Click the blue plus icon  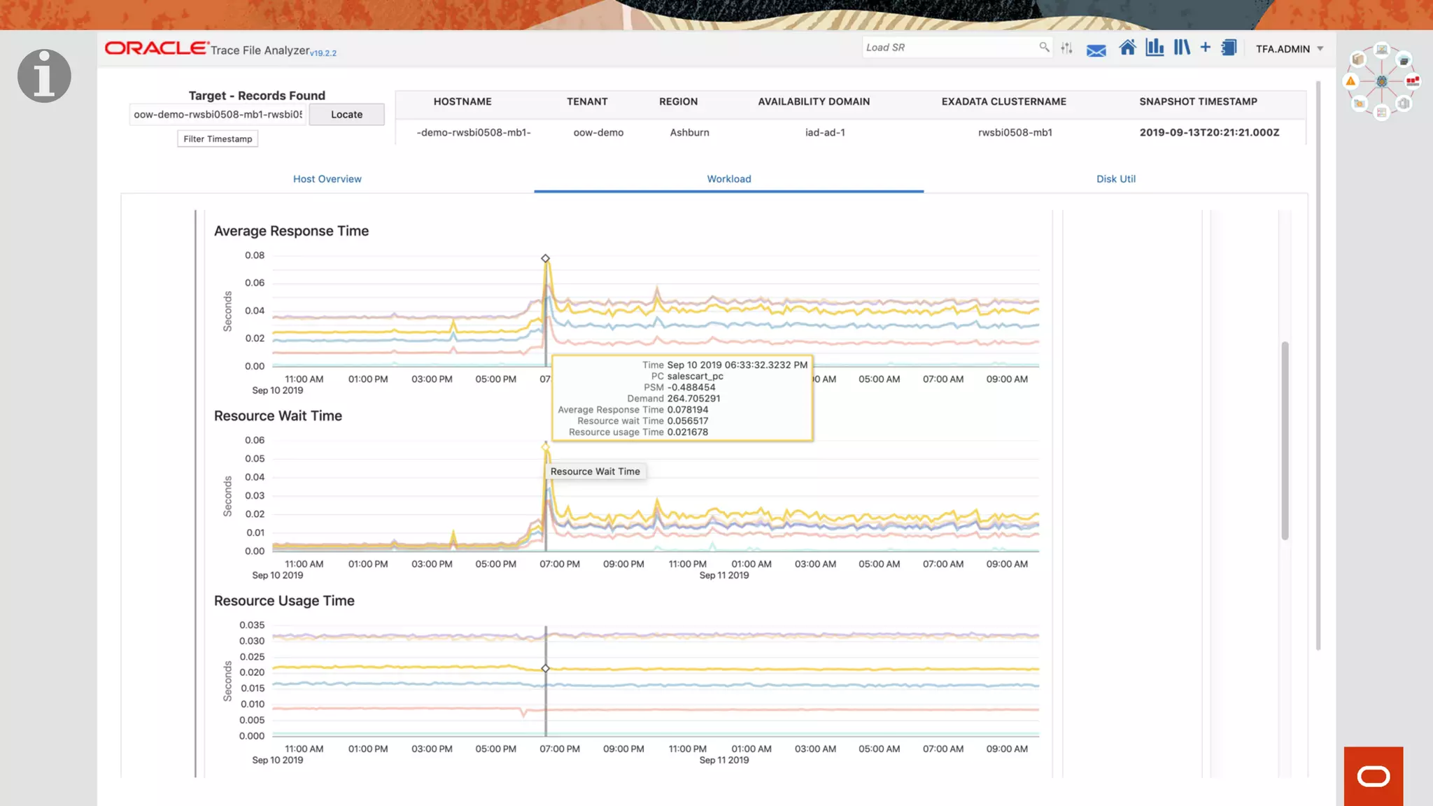(x=1205, y=47)
